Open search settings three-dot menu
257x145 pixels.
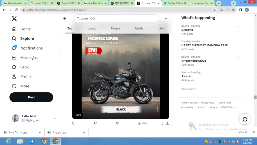(x=167, y=18)
